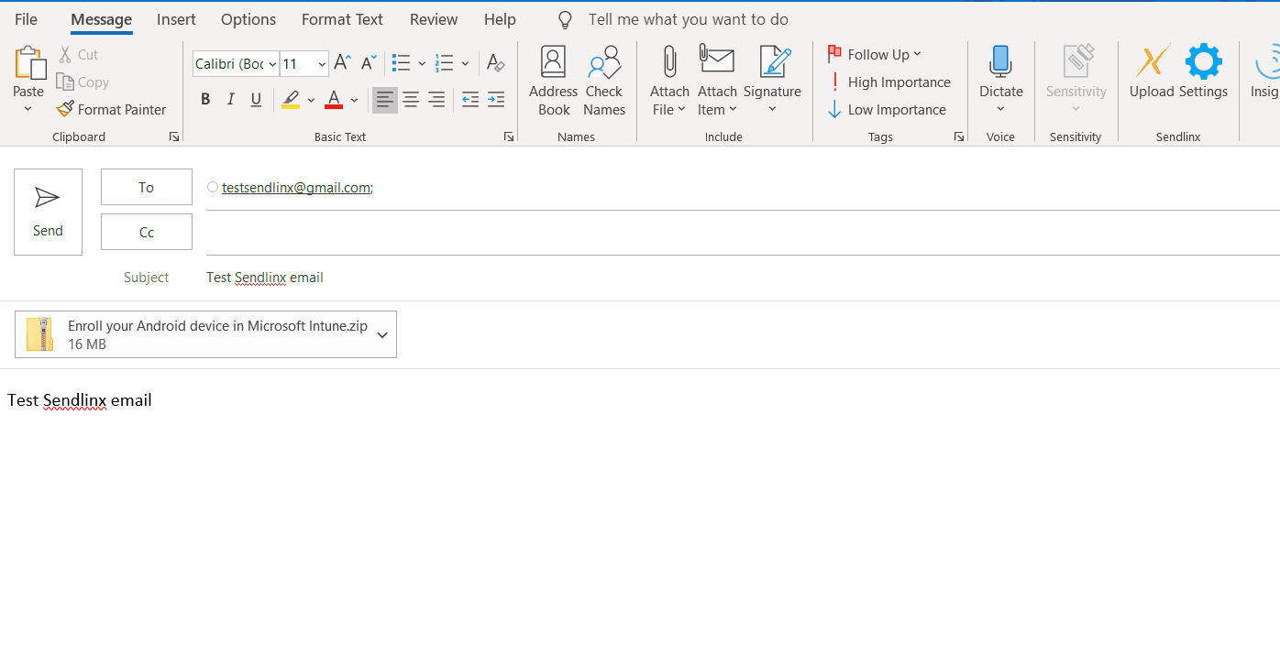The height and width of the screenshot is (655, 1280).
Task: Open the Tags group dialog launcher
Action: pos(959,136)
